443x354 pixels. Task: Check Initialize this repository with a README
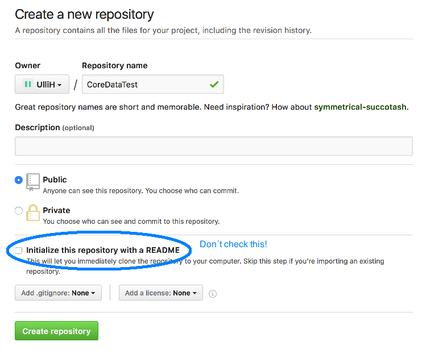(19, 250)
